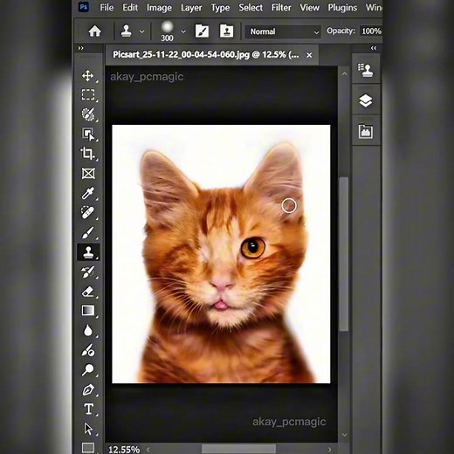
Task: Open the Edit menu
Action: [x=130, y=7]
